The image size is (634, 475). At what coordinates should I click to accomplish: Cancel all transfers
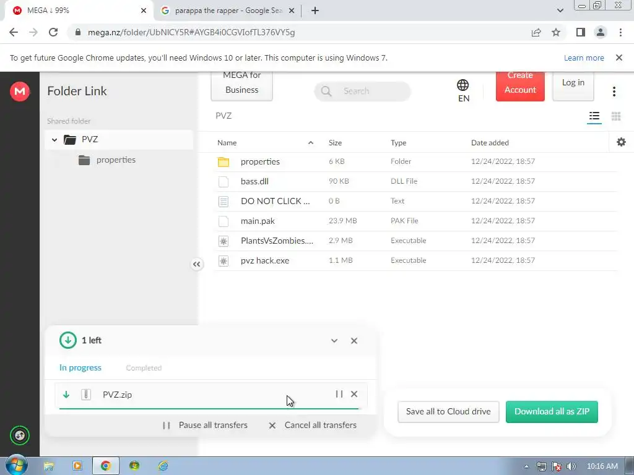pos(312,425)
